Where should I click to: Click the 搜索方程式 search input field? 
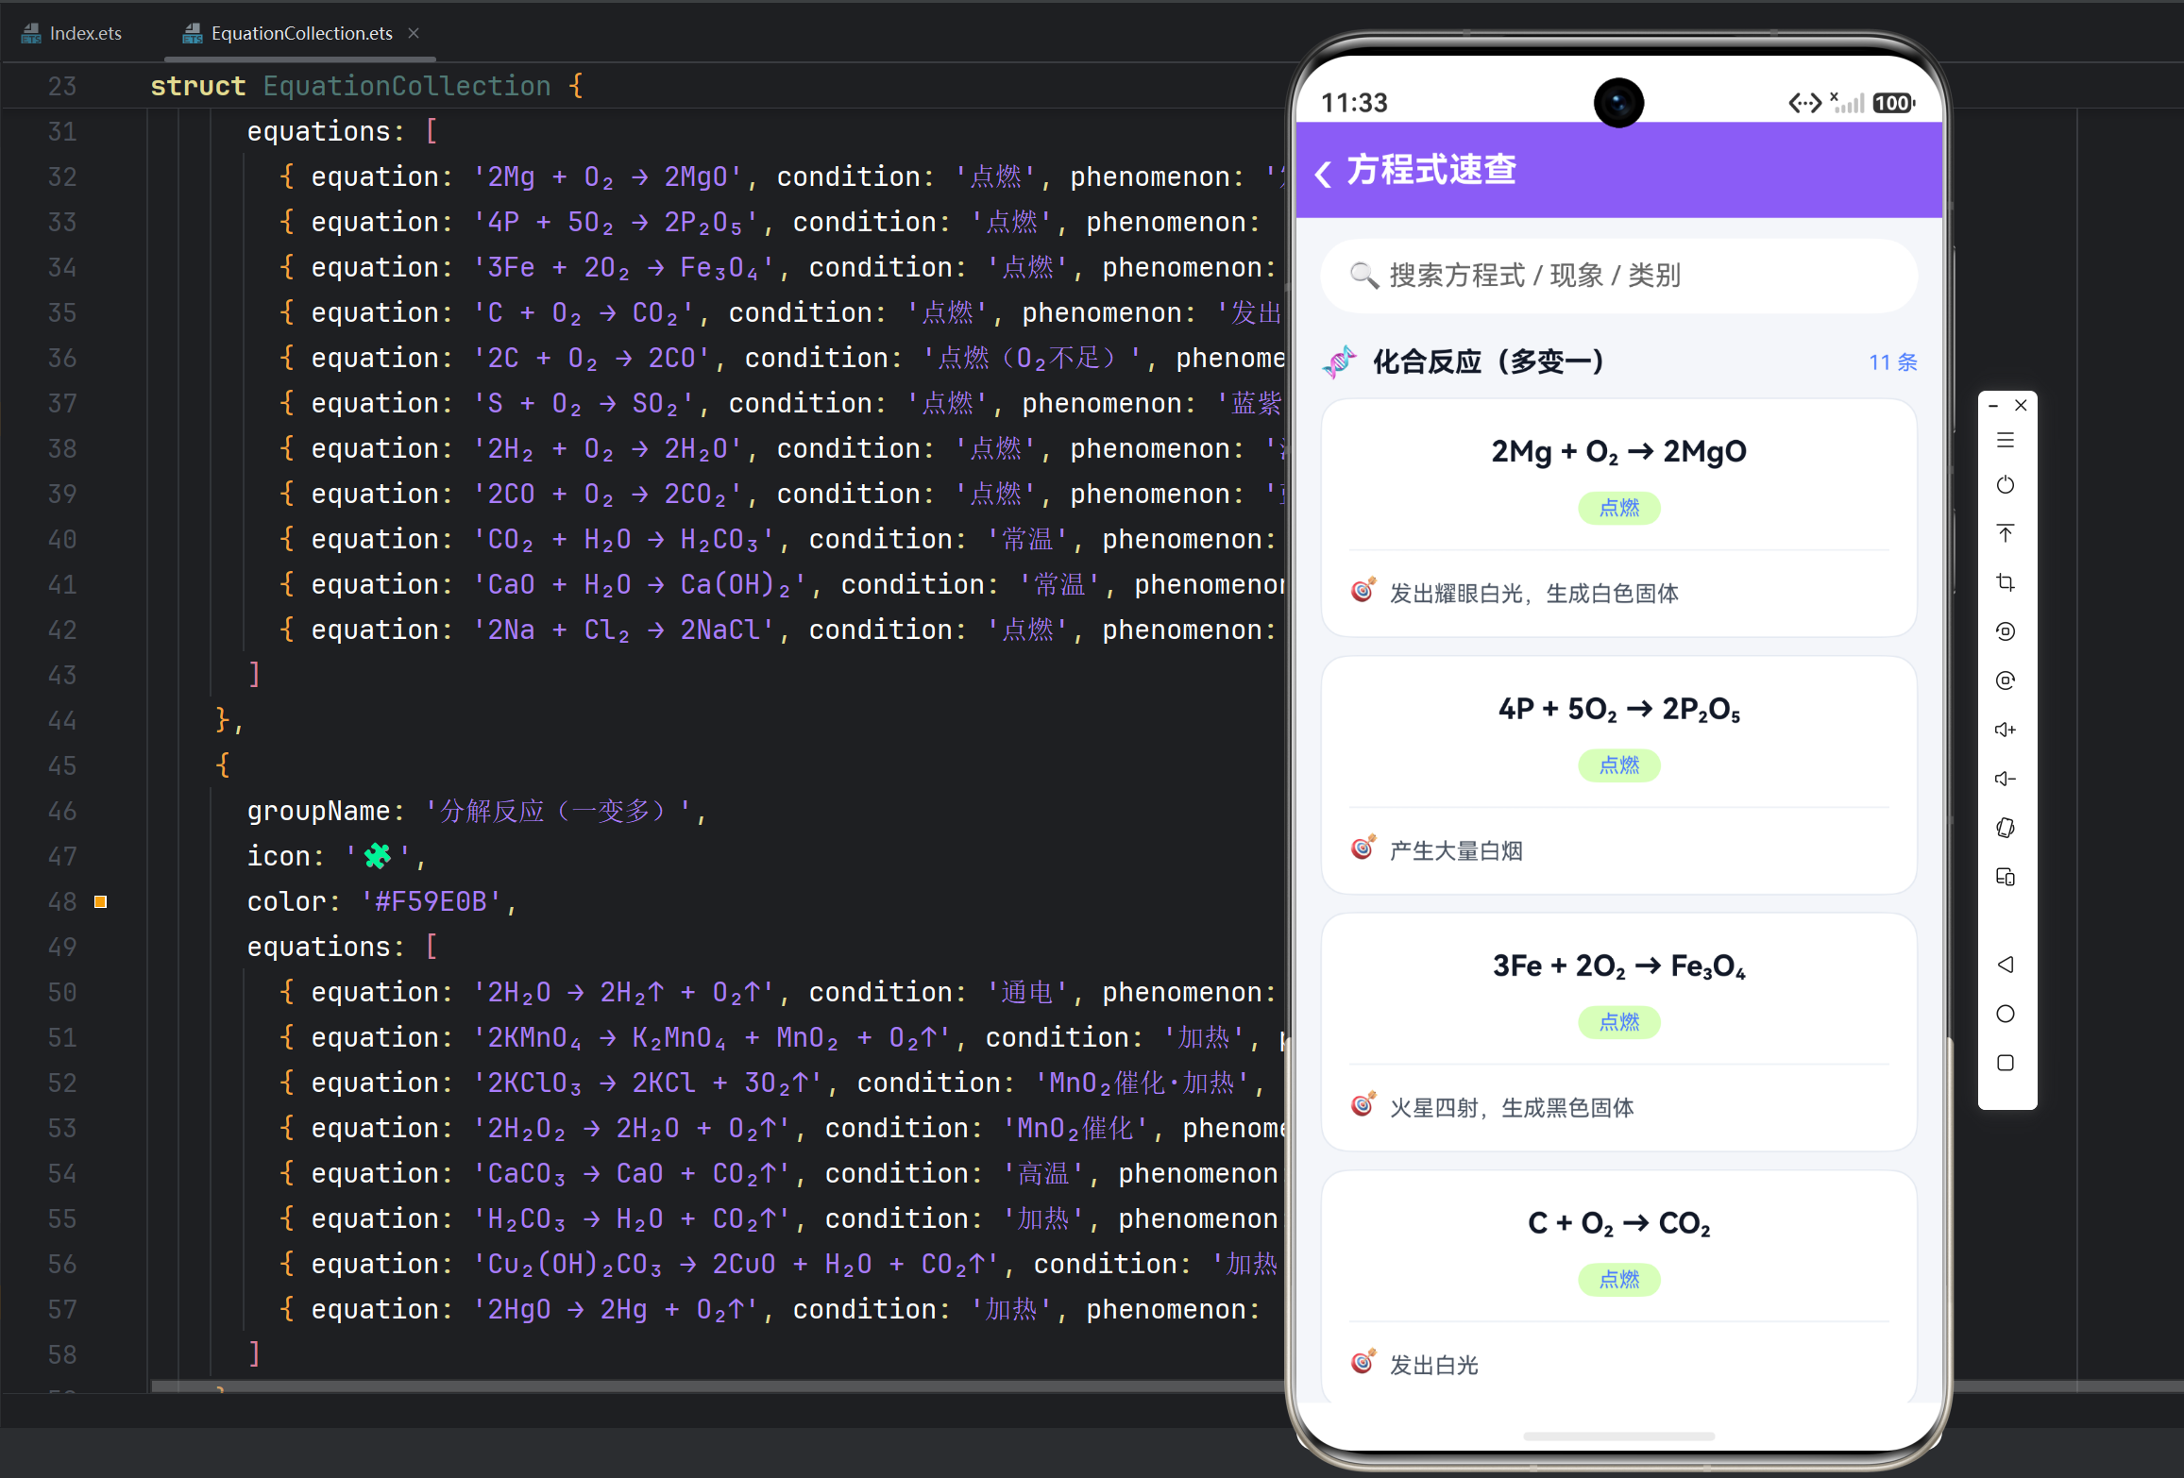1618,275
